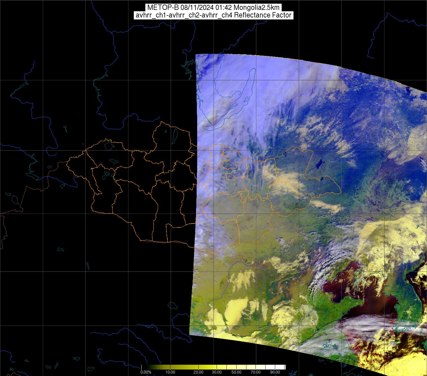Click the reflectance color scale bar
The height and width of the screenshot is (376, 427).
point(213,367)
